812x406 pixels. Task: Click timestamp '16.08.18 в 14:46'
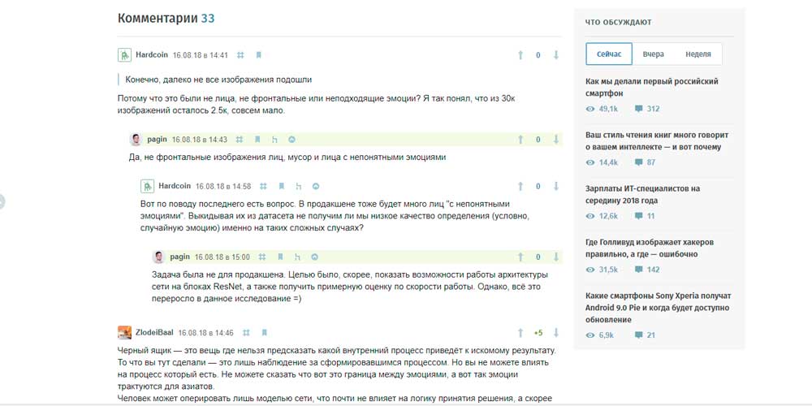[x=206, y=332]
